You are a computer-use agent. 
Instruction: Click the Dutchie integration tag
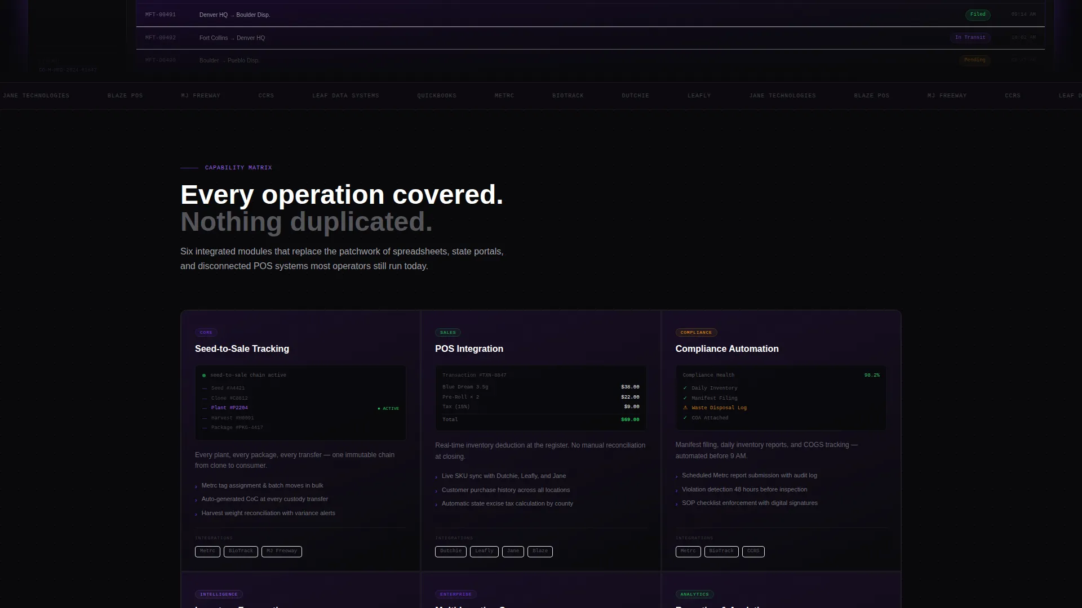pos(451,552)
